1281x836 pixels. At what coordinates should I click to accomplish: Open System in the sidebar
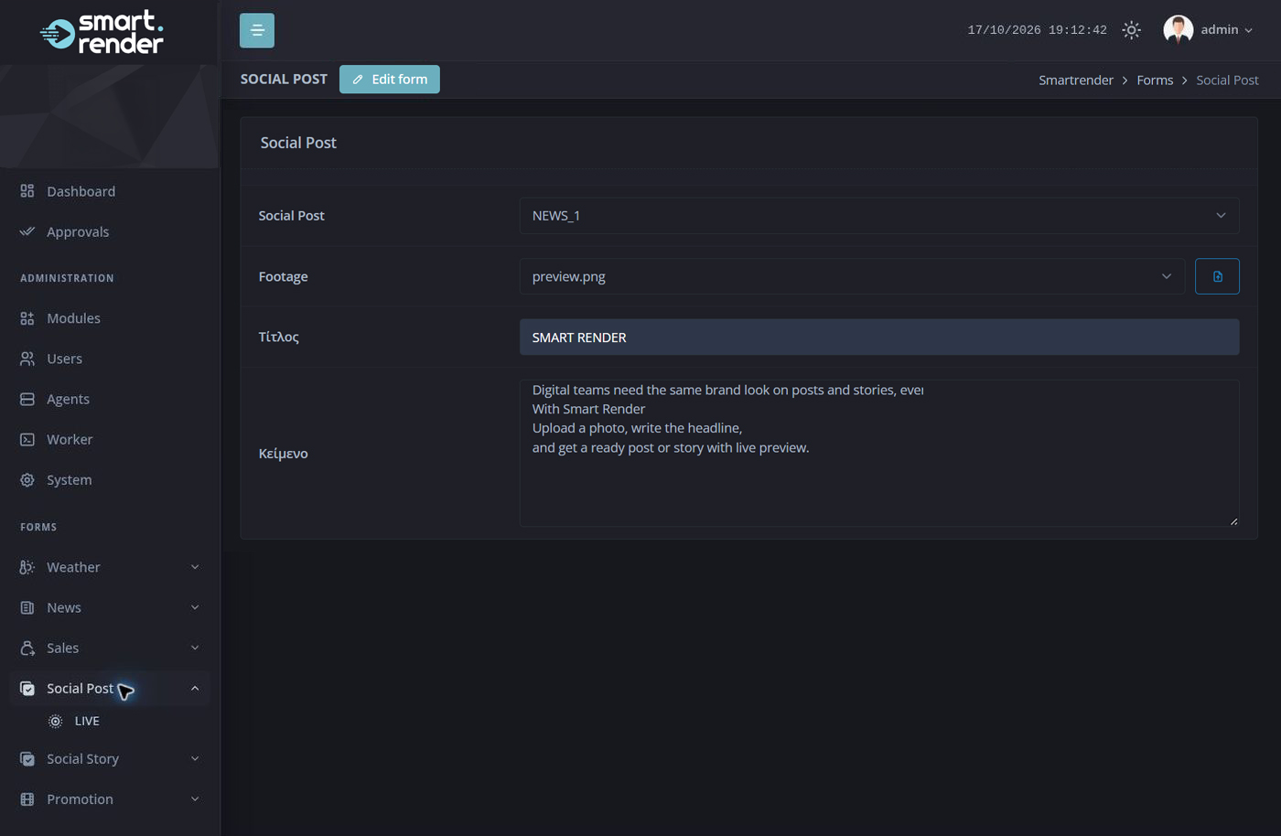110,479
